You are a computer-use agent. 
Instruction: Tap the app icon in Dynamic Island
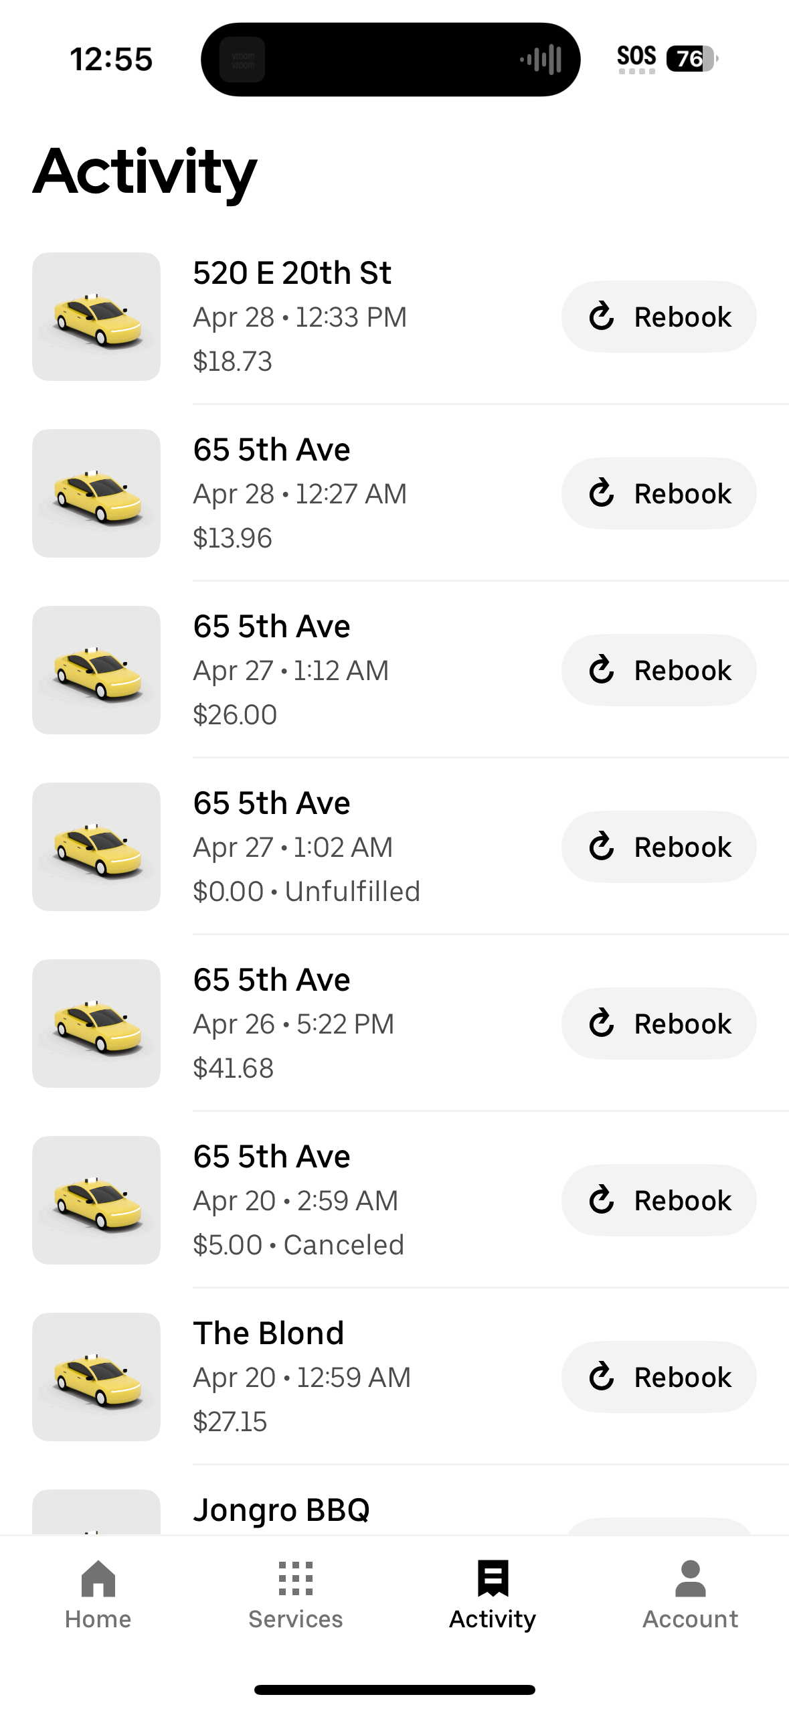coord(242,60)
